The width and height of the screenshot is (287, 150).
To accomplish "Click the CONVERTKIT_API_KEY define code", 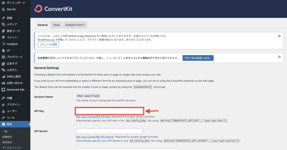I will tap(194, 121).
